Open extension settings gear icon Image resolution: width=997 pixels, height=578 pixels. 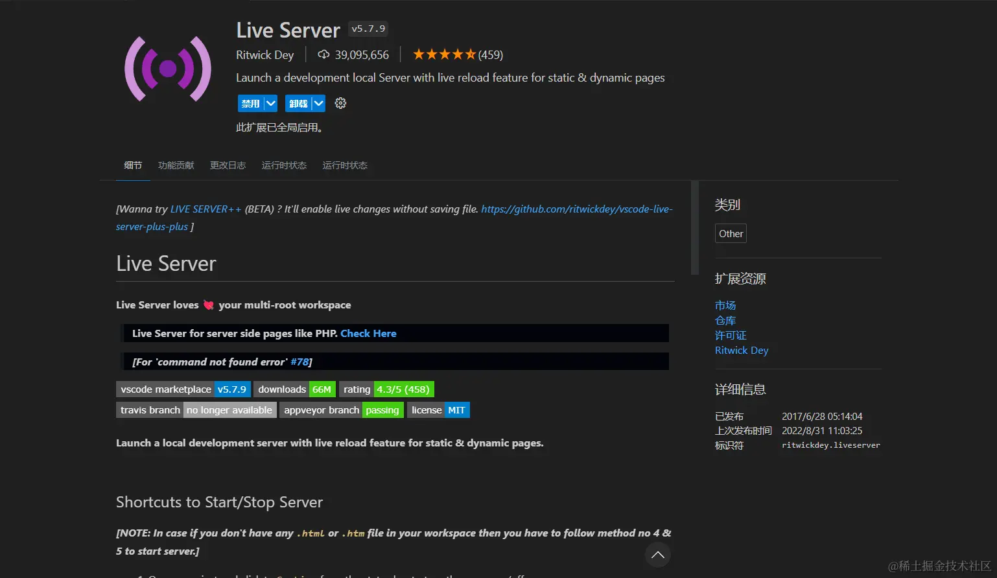pyautogui.click(x=340, y=103)
